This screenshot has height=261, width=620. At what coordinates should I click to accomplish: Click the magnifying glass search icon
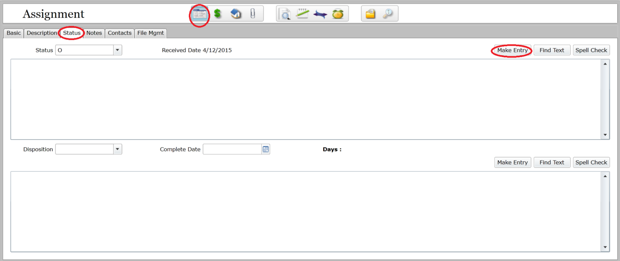tap(388, 14)
